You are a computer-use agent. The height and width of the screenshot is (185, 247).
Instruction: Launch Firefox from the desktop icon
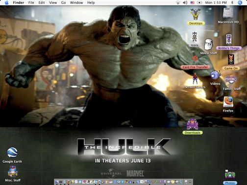pos(228,102)
